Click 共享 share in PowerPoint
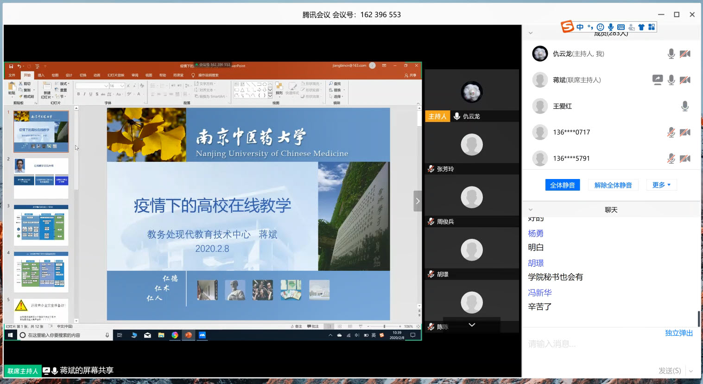Screen dimensions: 703x384 (411, 75)
